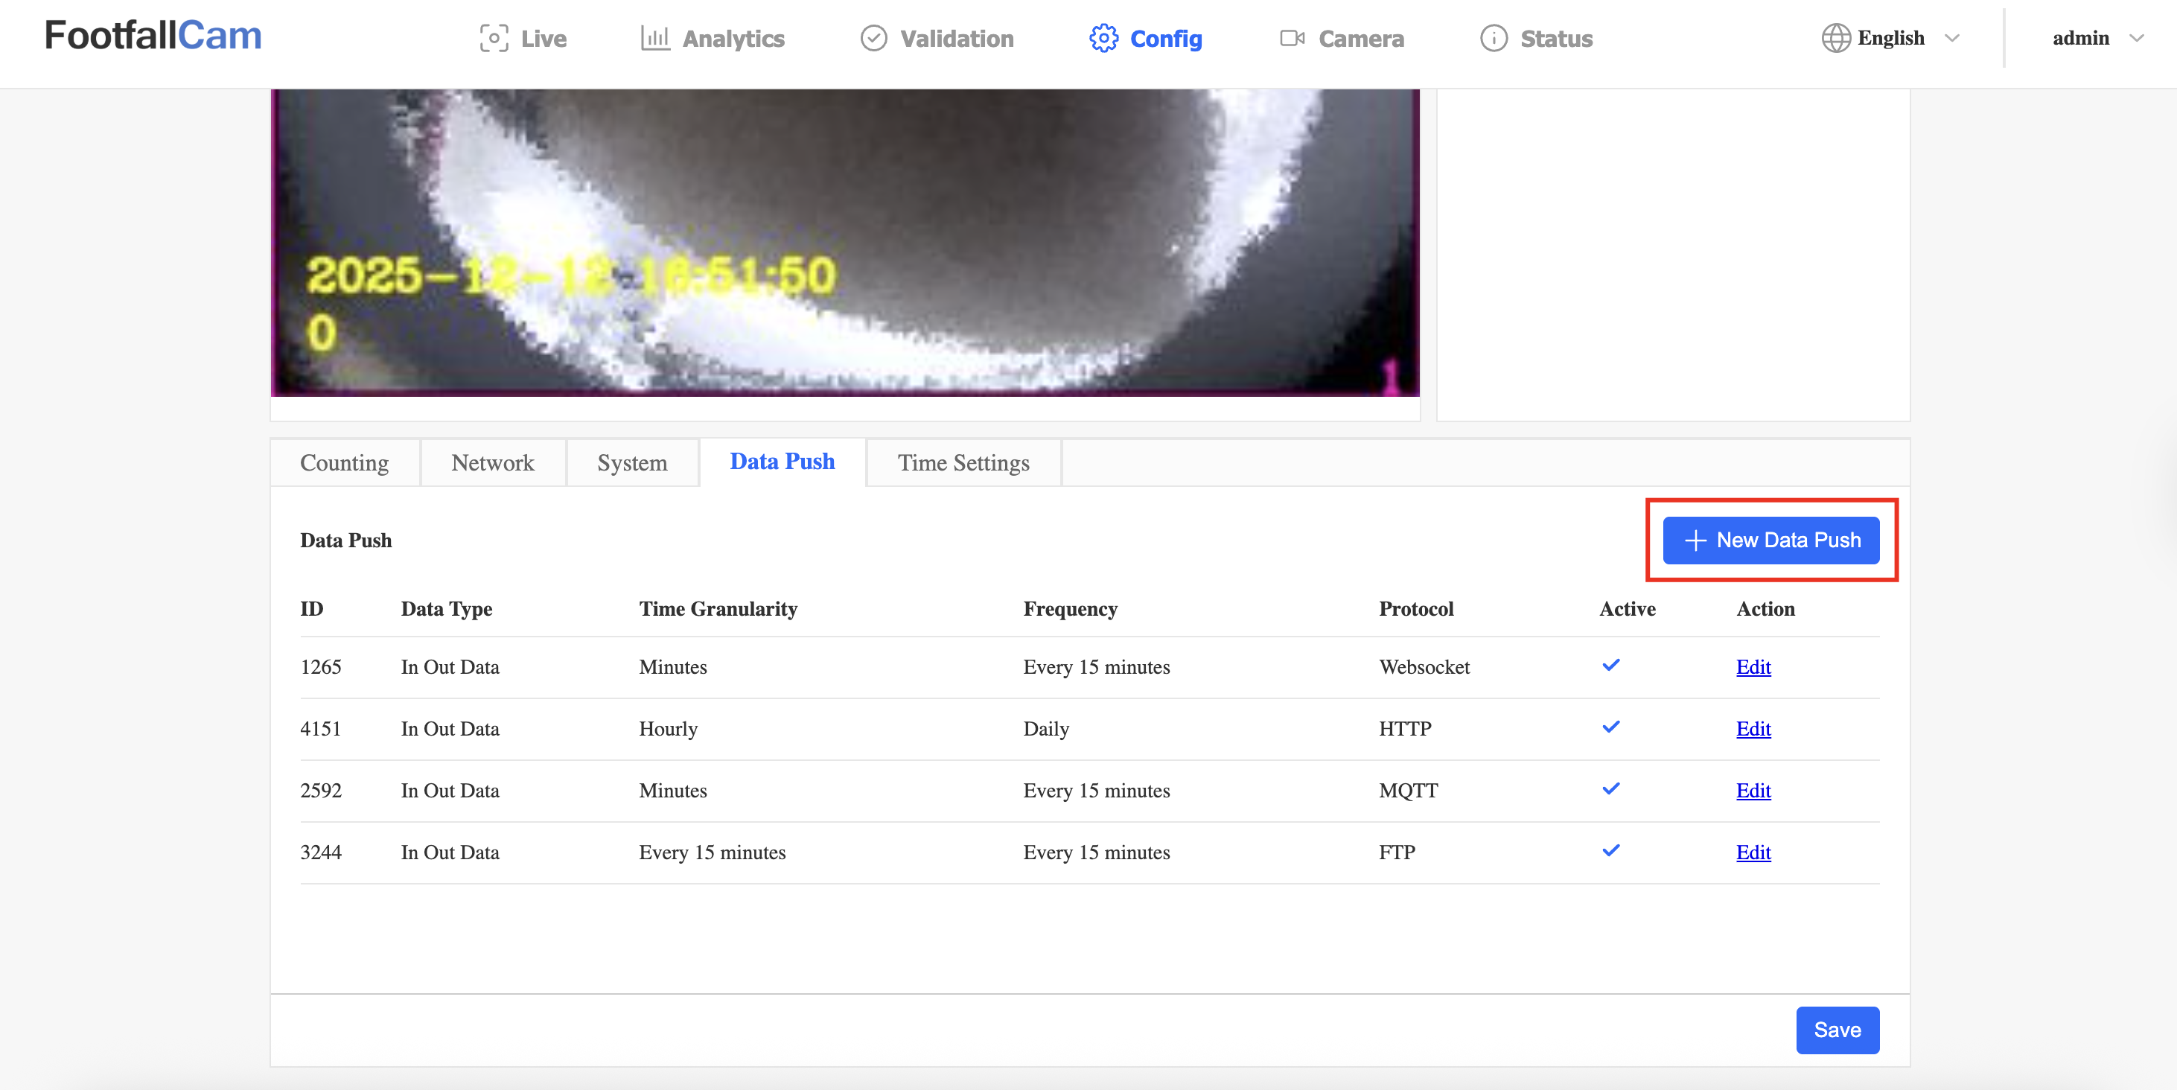
Task: Switch to the Time Settings tab
Action: coord(963,463)
